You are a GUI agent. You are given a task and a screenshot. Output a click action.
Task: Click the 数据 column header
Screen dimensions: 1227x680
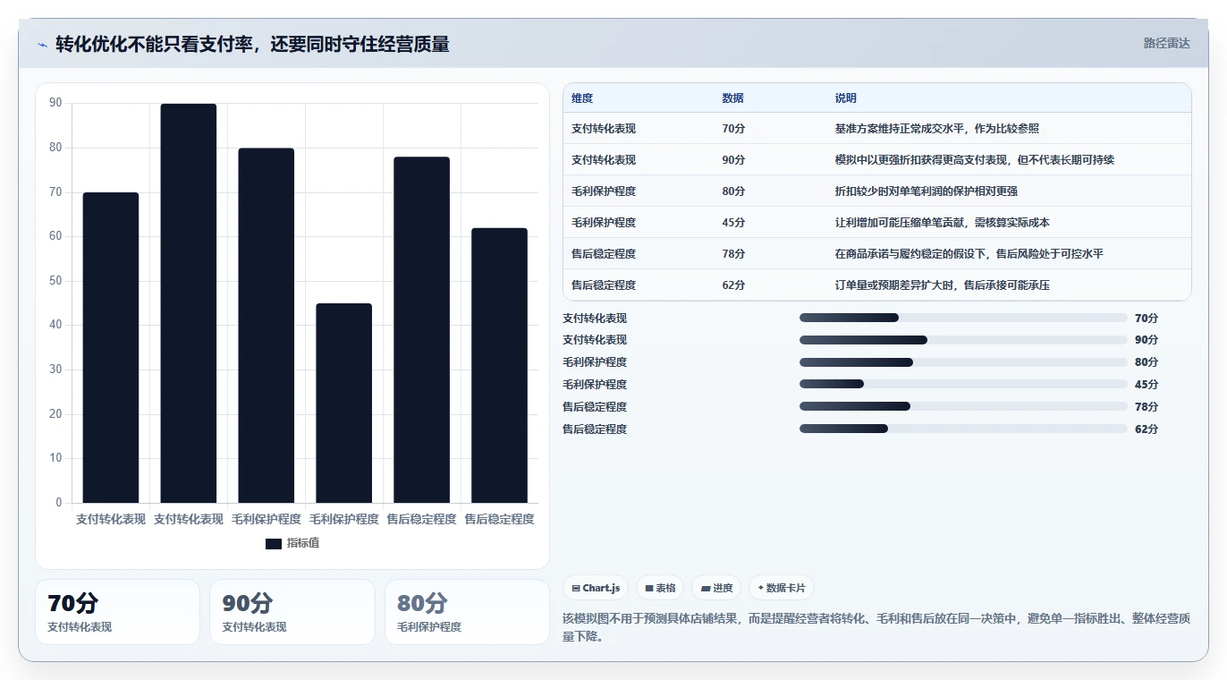(732, 98)
